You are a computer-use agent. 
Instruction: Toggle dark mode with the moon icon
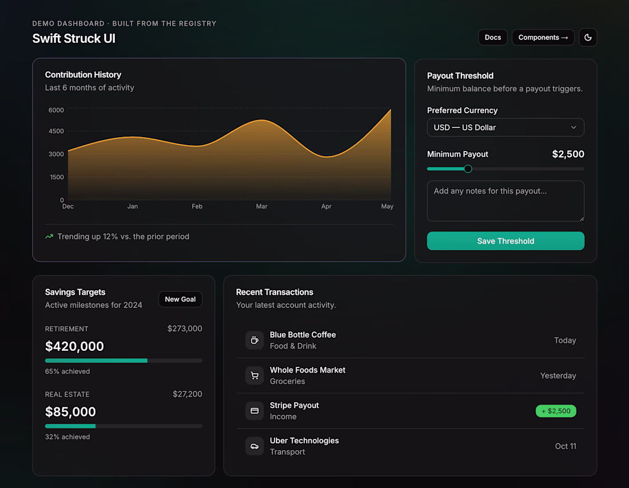[588, 37]
